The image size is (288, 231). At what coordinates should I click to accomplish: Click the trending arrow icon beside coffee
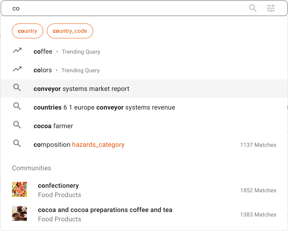click(x=17, y=51)
